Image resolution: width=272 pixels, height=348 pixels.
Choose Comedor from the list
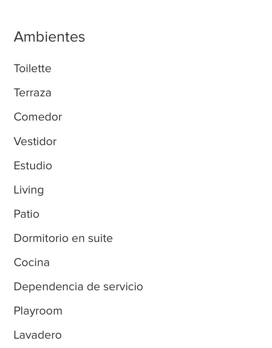[38, 117]
